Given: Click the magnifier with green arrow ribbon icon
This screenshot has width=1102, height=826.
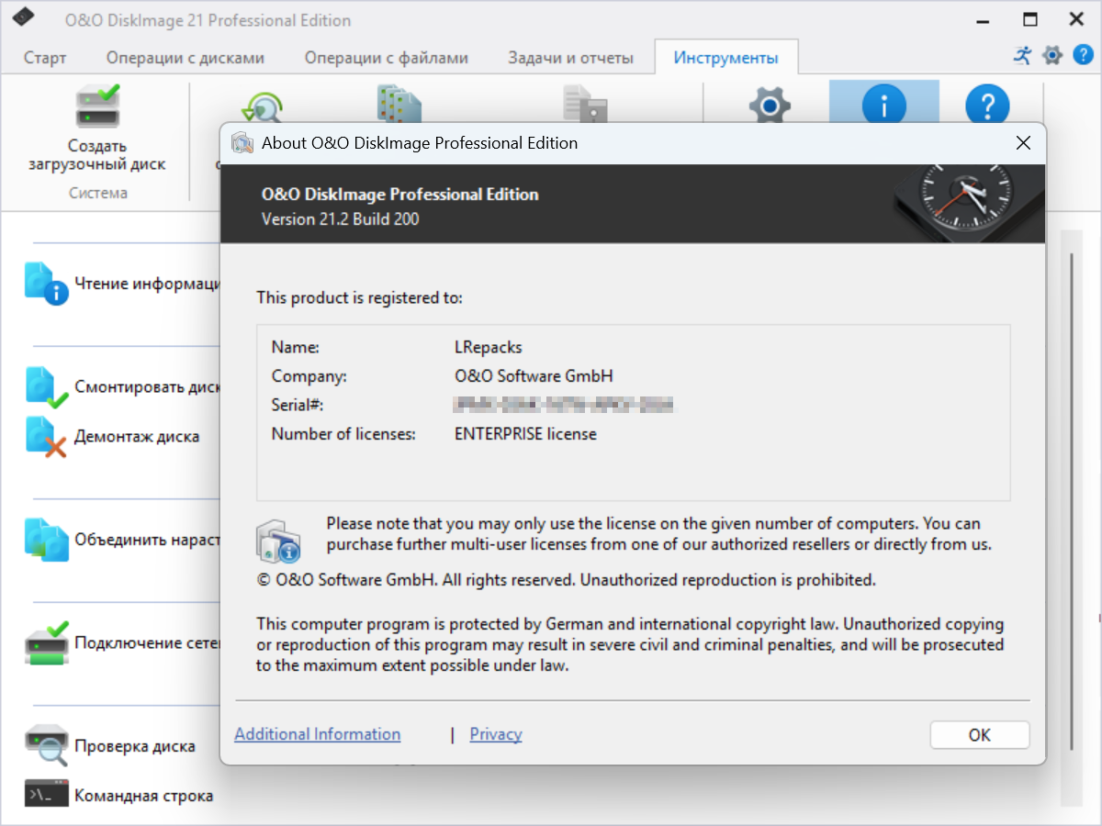Looking at the screenshot, I should (x=264, y=106).
